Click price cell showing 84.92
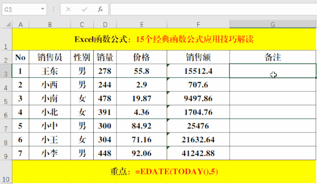The width and height of the screenshot is (317, 184). [141, 126]
